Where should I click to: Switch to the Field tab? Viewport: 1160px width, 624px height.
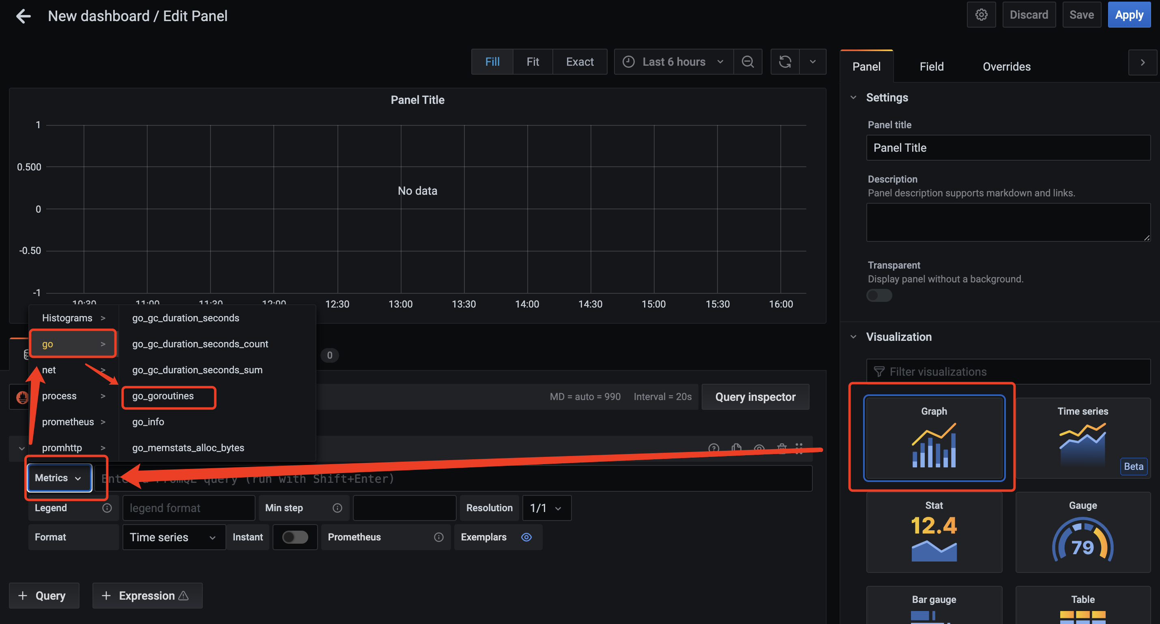pyautogui.click(x=931, y=67)
